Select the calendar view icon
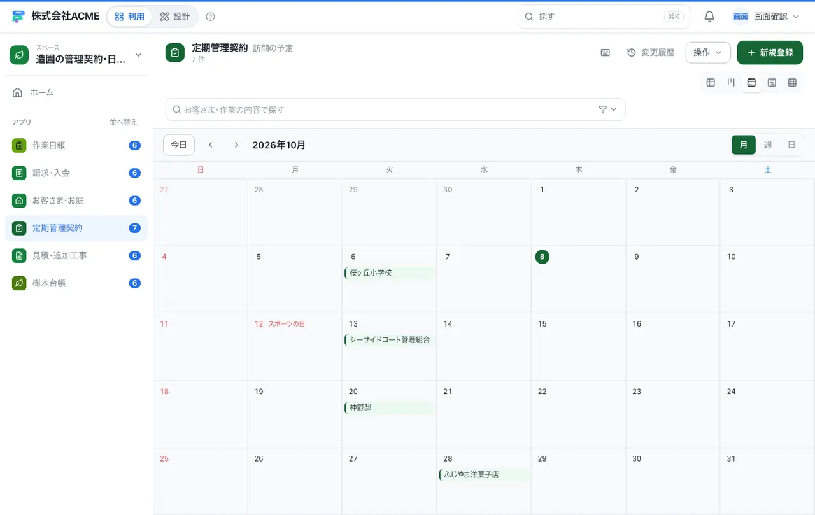Screen dimensions: 815x515 751,82
